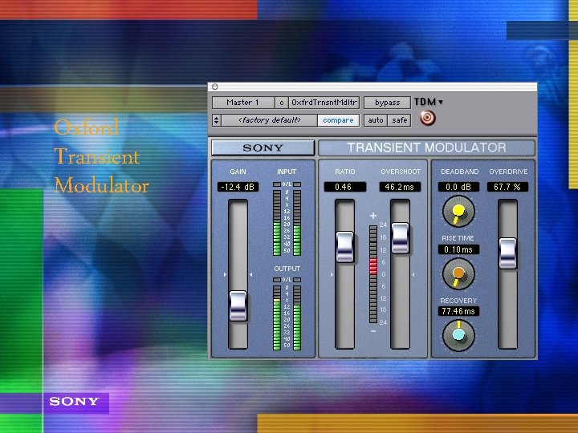The image size is (578, 433).
Task: Click the compare button
Action: pos(338,120)
